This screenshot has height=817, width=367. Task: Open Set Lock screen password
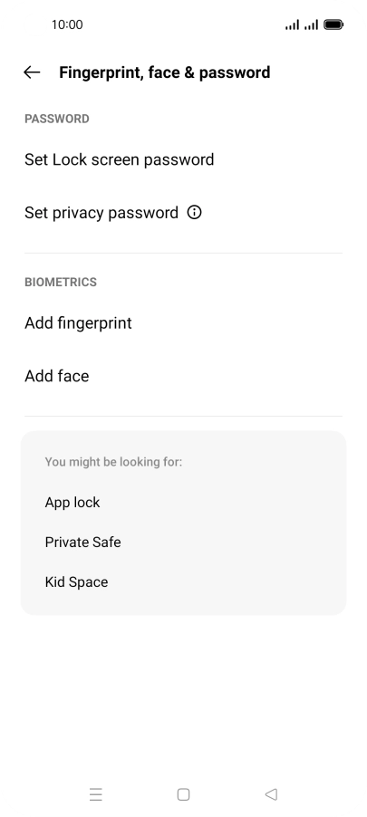pyautogui.click(x=183, y=159)
